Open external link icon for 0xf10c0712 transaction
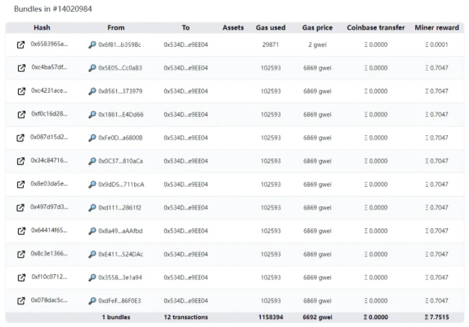The image size is (469, 327). click(22, 277)
